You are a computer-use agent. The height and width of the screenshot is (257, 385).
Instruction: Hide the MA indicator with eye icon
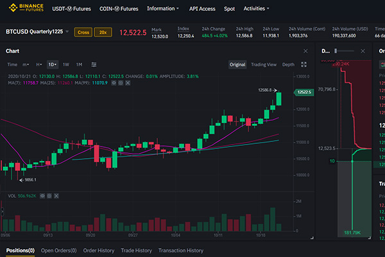pos(114,83)
